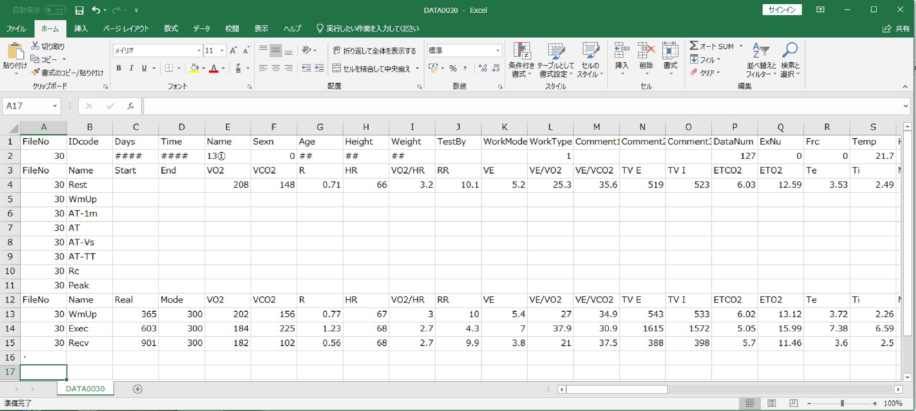This screenshot has width=916, height=411.
Task: Click the Sign in button
Action: pos(782,10)
